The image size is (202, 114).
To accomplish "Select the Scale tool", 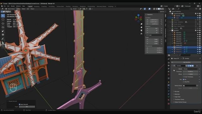I will point(3,31).
